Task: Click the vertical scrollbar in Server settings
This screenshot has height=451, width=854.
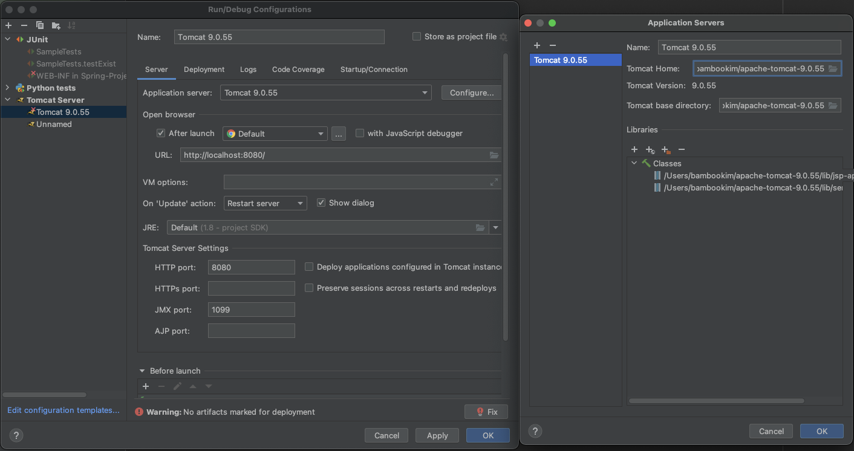Action: pos(506,197)
